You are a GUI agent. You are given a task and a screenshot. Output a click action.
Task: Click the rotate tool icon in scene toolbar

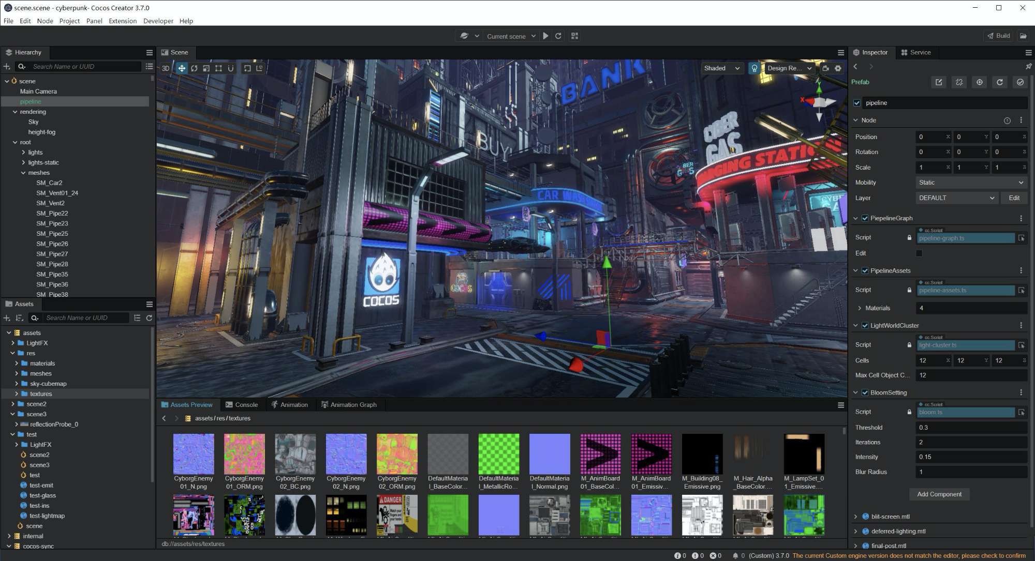coord(194,67)
